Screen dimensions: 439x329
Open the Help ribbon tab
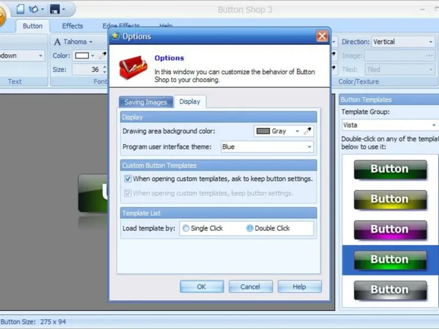click(x=166, y=26)
